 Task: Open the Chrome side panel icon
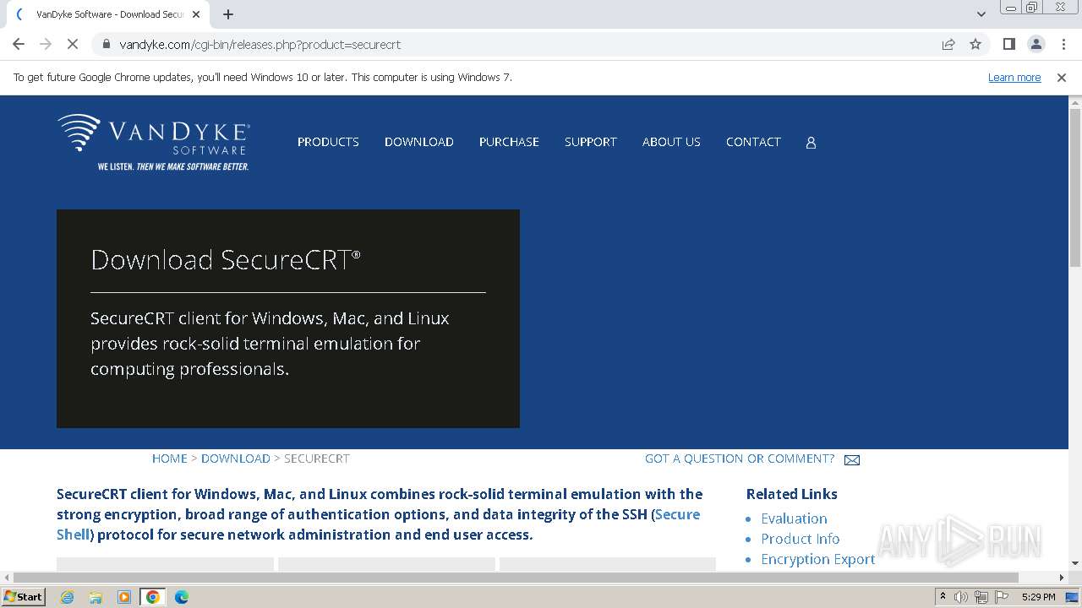(x=1008, y=44)
